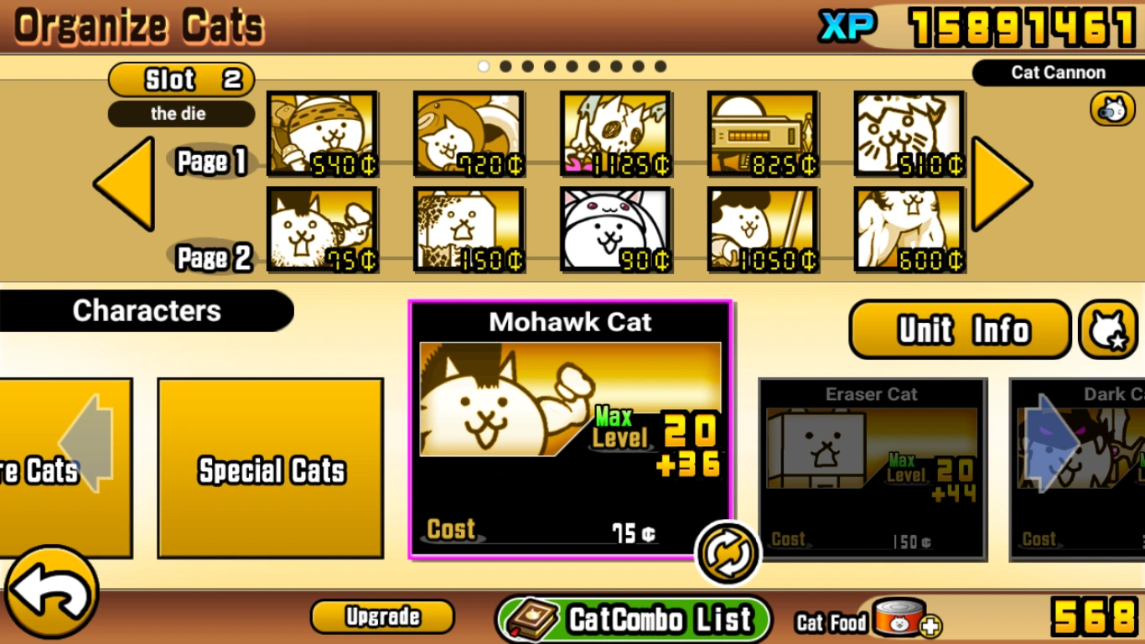Screen dimensions: 1145x644
Task: Choose the Eraser Cat character card
Action: point(873,470)
